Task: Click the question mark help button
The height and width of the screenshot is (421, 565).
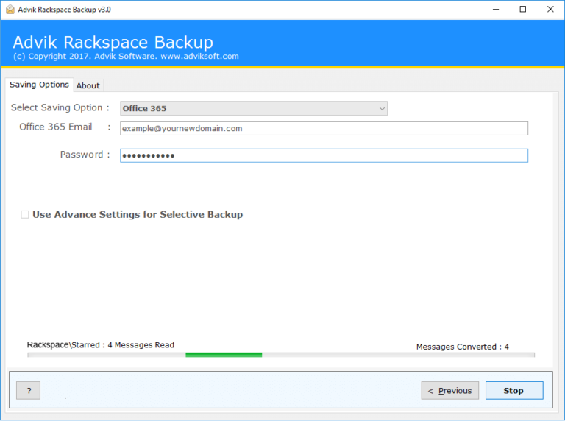Action: click(x=29, y=390)
